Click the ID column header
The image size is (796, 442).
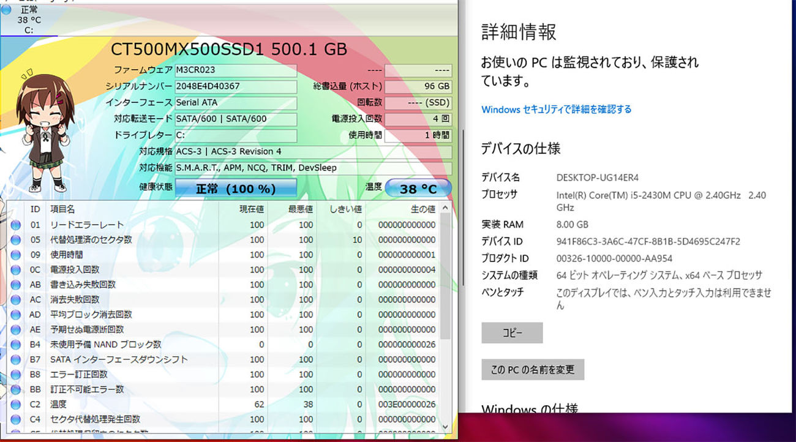click(36, 209)
